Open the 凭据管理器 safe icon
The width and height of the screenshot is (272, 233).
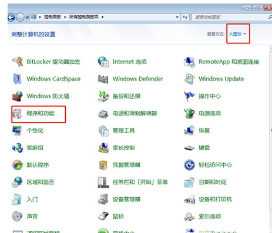coord(103,165)
